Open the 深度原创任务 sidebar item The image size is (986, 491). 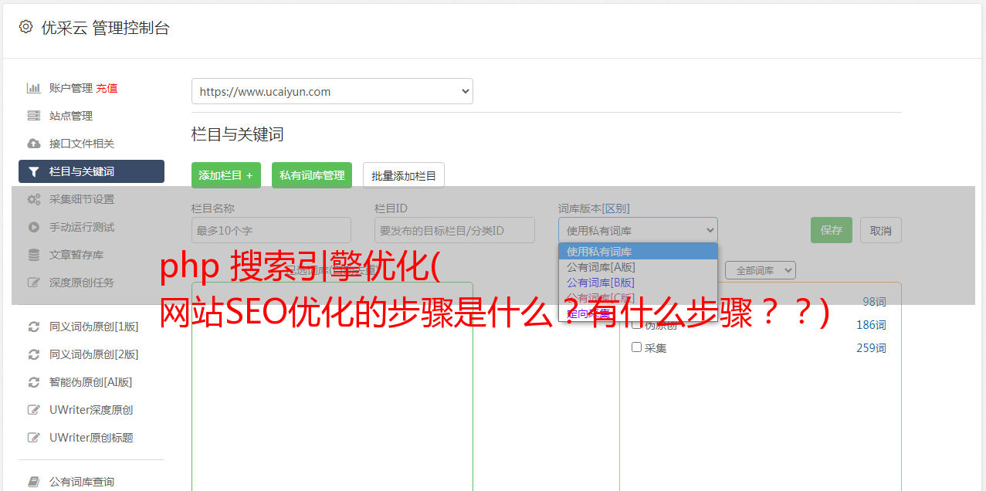point(91,283)
